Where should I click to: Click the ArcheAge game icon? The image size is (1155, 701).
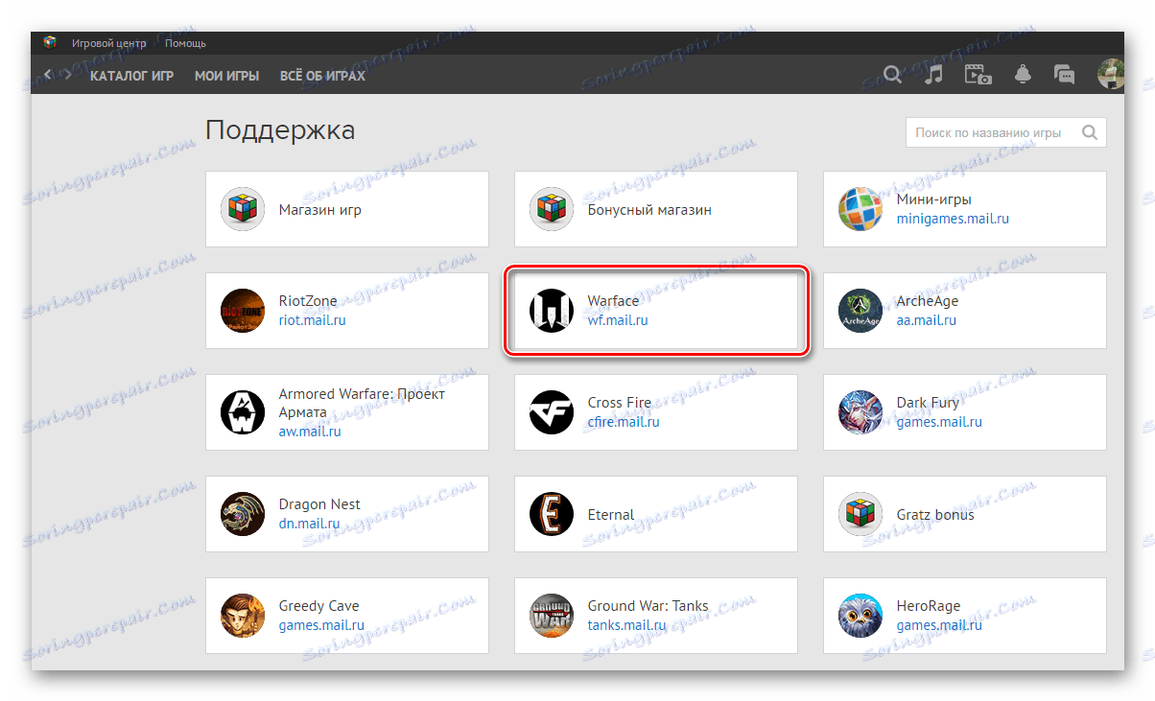click(x=860, y=311)
